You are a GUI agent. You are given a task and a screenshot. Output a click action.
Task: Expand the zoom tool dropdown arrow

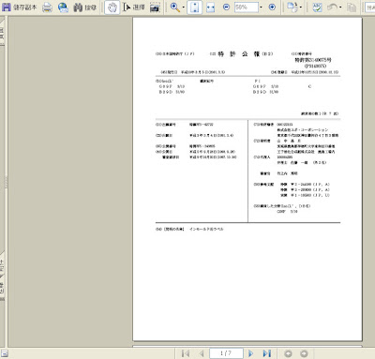[184, 7]
